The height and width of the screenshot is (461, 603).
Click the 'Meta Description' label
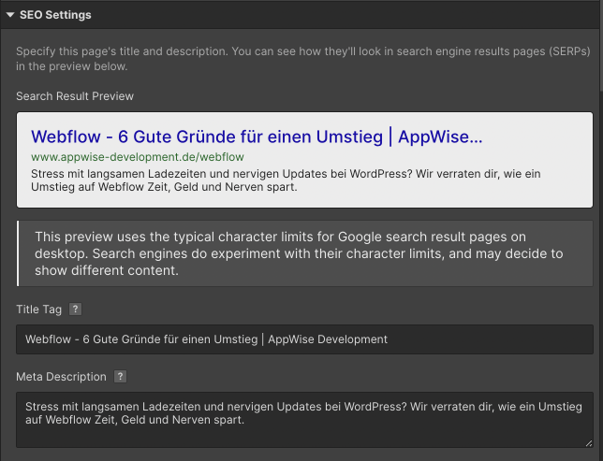(61, 377)
